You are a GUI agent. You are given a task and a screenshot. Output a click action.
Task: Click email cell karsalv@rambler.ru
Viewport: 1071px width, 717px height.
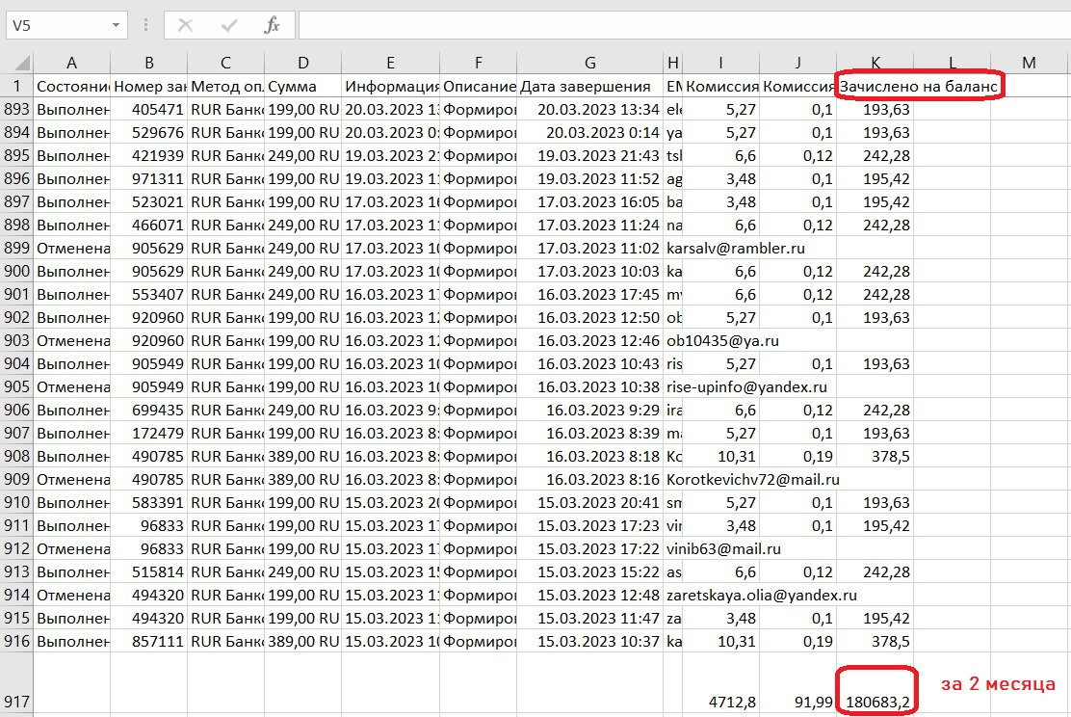click(736, 248)
